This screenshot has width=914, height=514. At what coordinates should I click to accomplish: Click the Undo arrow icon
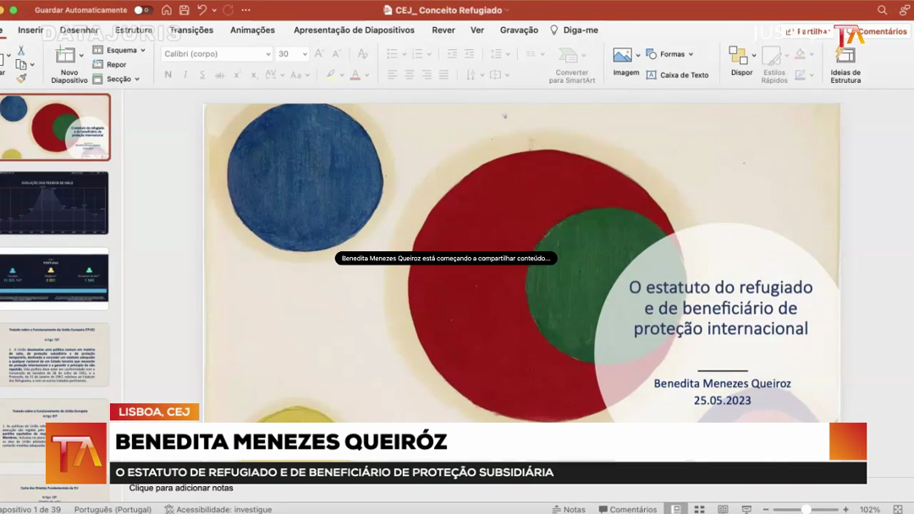point(201,10)
